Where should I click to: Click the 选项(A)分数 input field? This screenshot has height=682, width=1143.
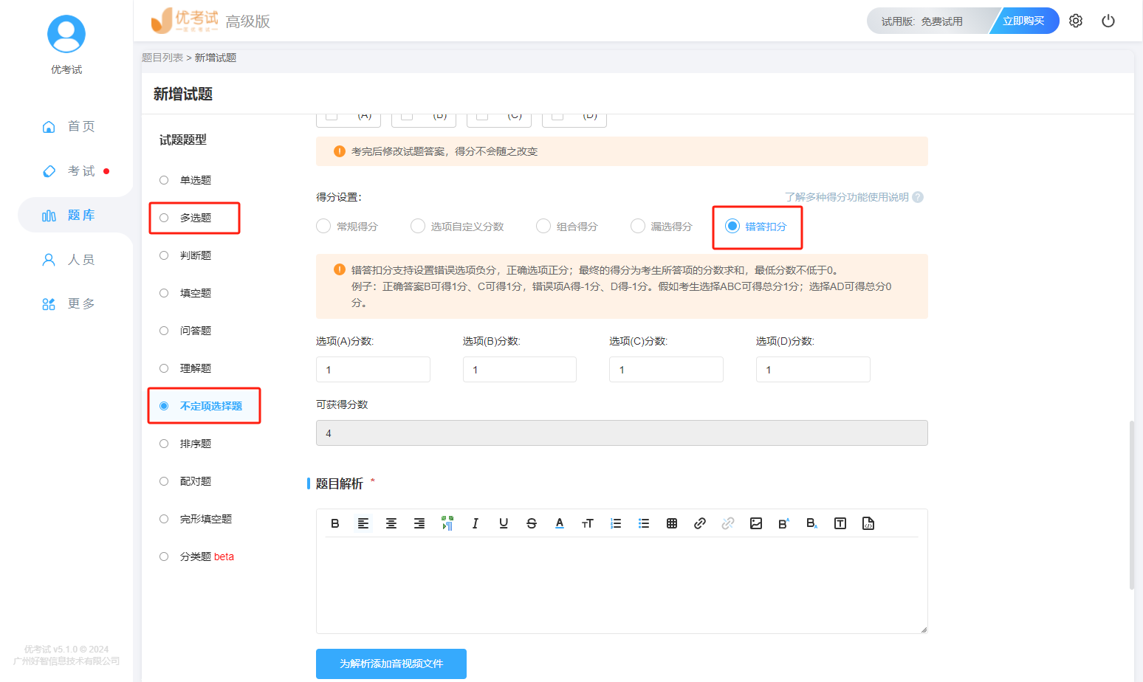pos(373,369)
